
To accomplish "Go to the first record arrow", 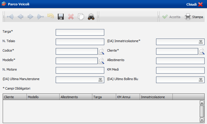I will [x=10, y=17].
